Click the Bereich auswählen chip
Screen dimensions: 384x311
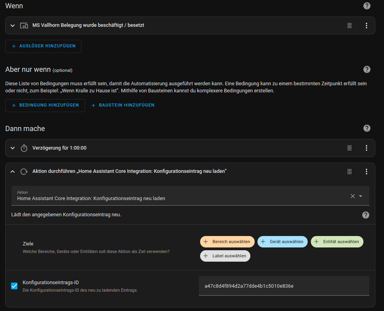coord(227,242)
